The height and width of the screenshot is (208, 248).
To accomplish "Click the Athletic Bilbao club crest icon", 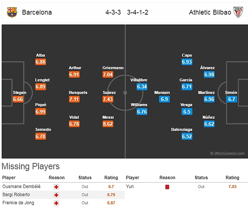I will click(x=238, y=13).
